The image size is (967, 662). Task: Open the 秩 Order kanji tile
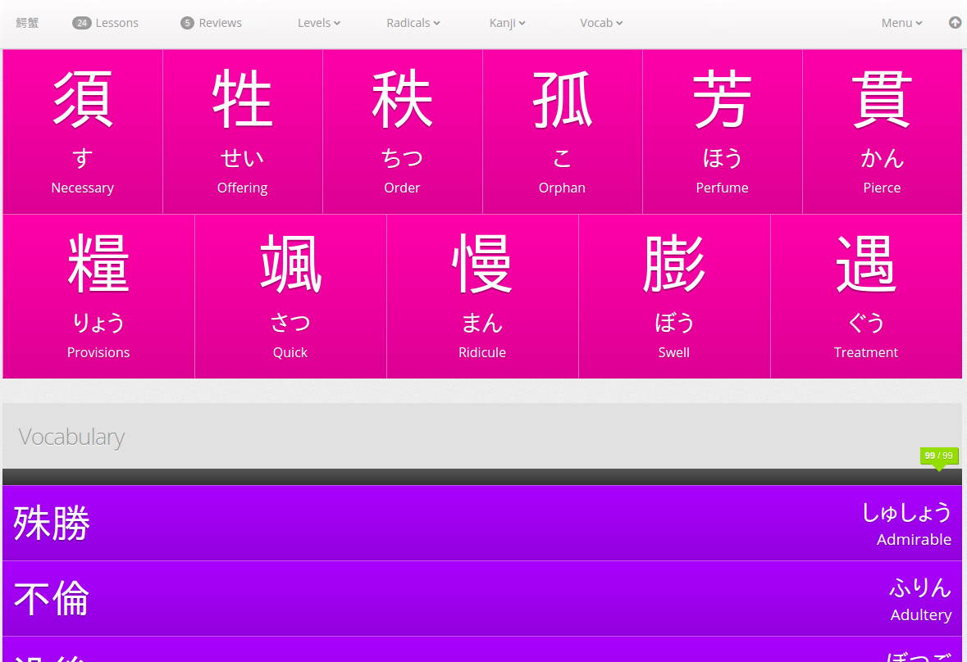[402, 132]
